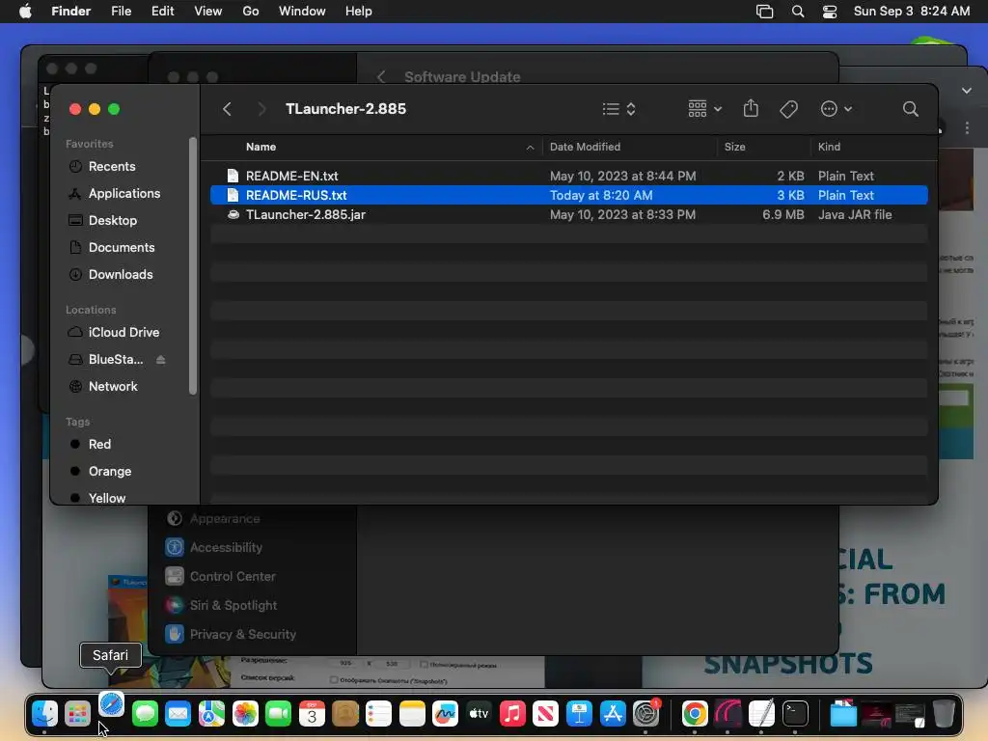
Task: Open Desktop folder in sidebar
Action: [x=112, y=221]
